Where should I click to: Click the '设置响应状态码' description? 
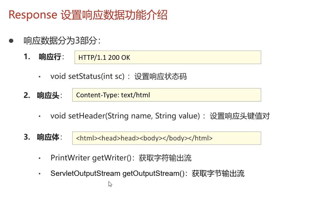[161, 76]
